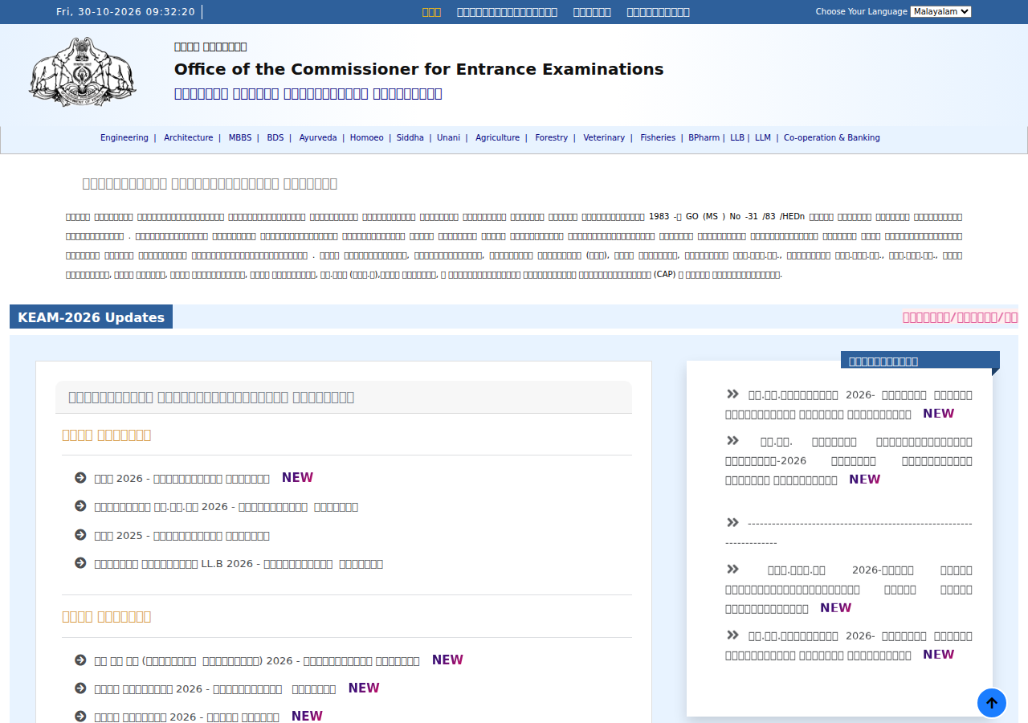Click the Kerala government emblem logo
The width and height of the screenshot is (1028, 723).
click(x=83, y=72)
